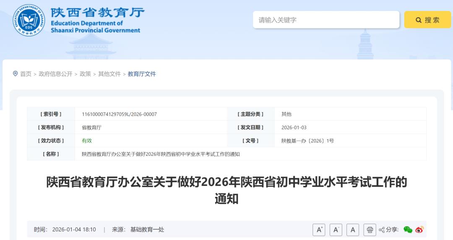Viewport: 453px width, 240px height.
Task: Click the 陕西省教育厅 site title text
Action: click(x=97, y=13)
